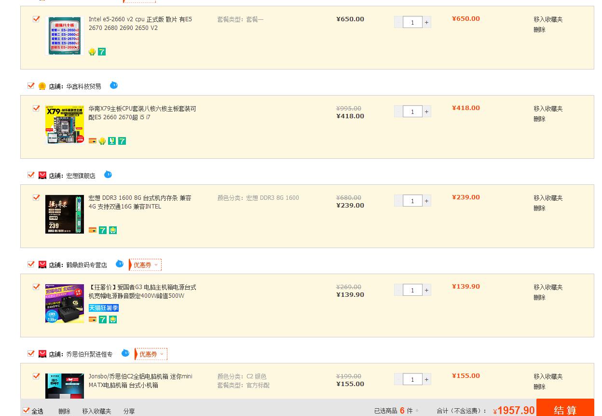
Task: Click 分享 in the bottom bar
Action: [129, 411]
